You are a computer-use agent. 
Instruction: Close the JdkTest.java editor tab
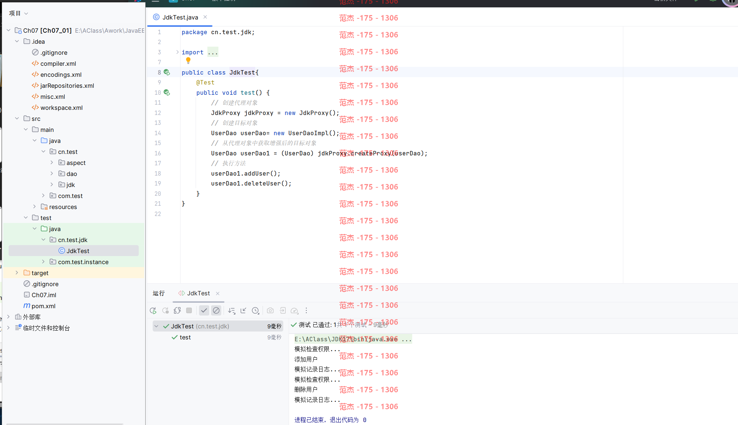tap(205, 17)
